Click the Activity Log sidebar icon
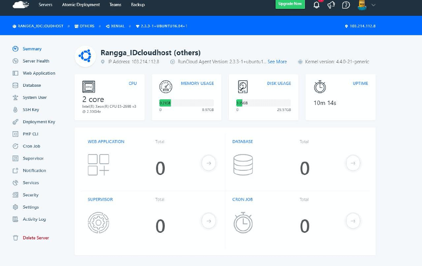 point(15,219)
